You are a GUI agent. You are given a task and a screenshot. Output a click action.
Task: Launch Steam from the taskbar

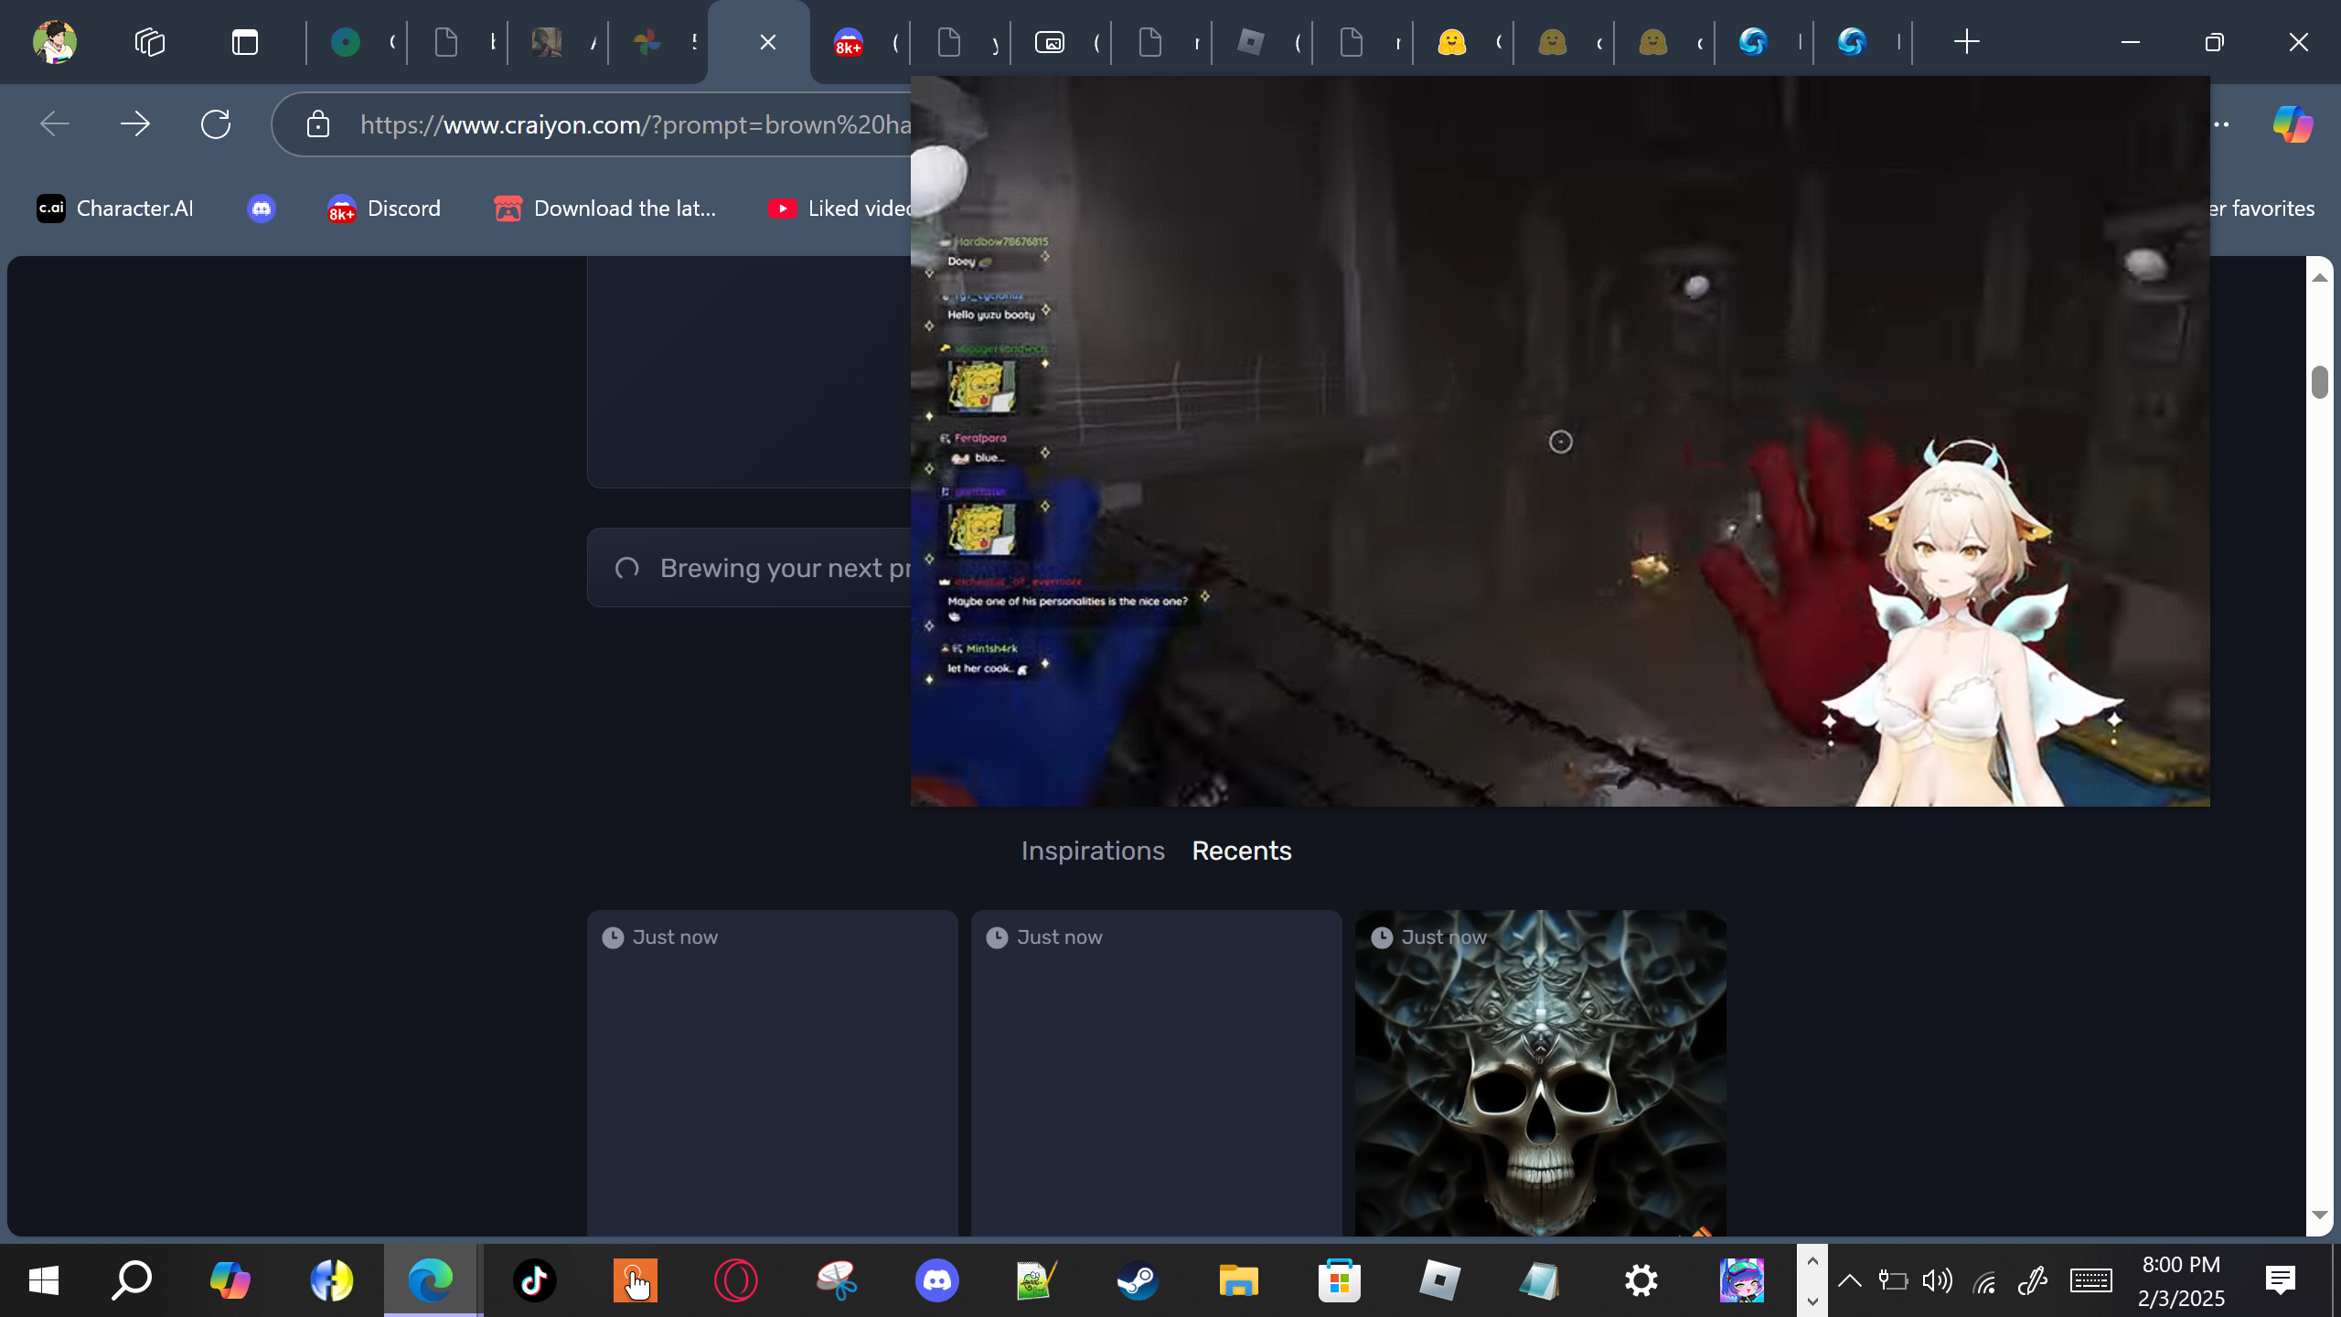pyautogui.click(x=1138, y=1280)
